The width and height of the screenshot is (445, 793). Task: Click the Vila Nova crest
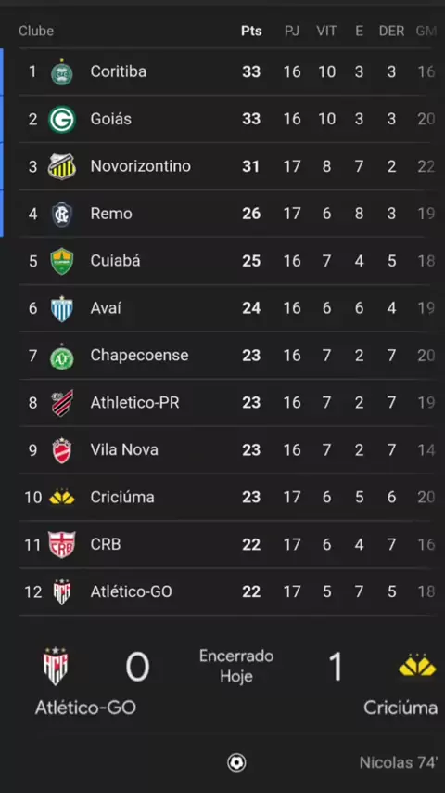[61, 450]
